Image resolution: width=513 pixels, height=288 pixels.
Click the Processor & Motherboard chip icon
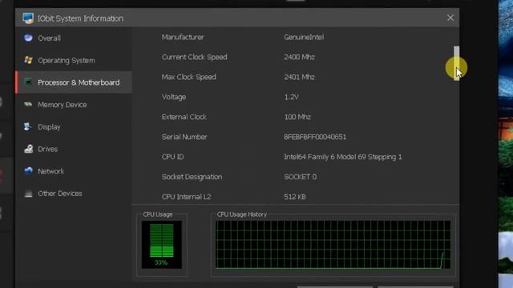pyautogui.click(x=29, y=82)
